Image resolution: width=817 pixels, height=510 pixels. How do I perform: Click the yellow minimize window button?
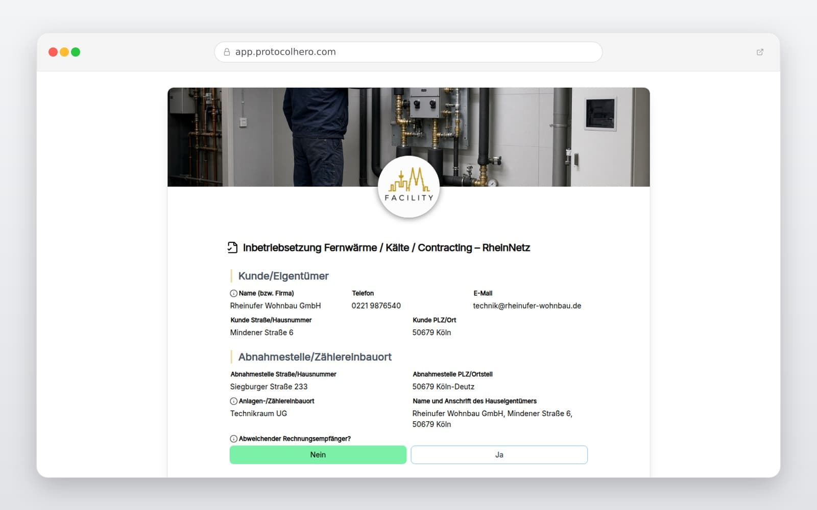[x=64, y=52]
